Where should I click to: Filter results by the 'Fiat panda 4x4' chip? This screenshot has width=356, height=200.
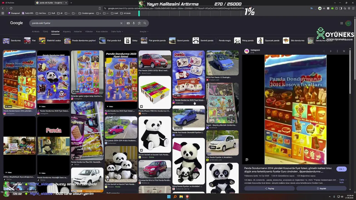pyautogui.click(x=110, y=41)
